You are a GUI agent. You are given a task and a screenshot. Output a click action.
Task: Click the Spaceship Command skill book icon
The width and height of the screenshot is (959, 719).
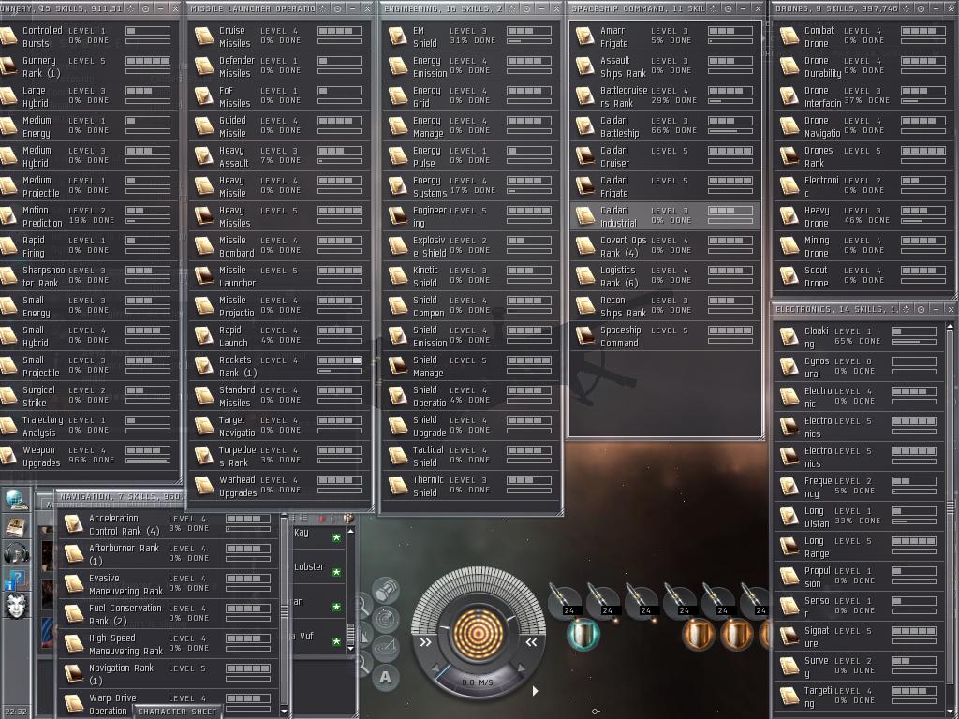(584, 336)
